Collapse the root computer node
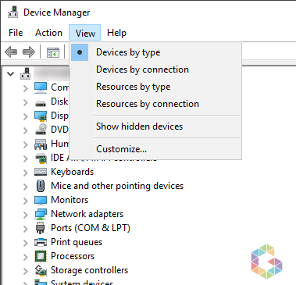Image resolution: width=296 pixels, height=285 pixels. point(11,74)
